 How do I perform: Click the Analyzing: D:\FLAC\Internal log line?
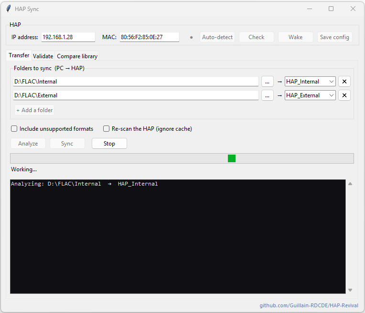84,184
